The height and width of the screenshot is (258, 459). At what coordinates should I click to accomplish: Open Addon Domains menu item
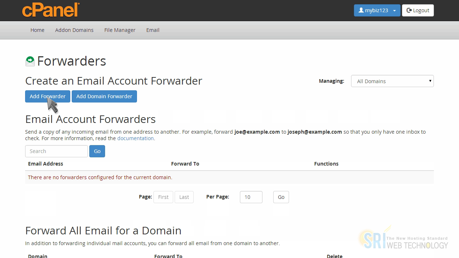(74, 30)
